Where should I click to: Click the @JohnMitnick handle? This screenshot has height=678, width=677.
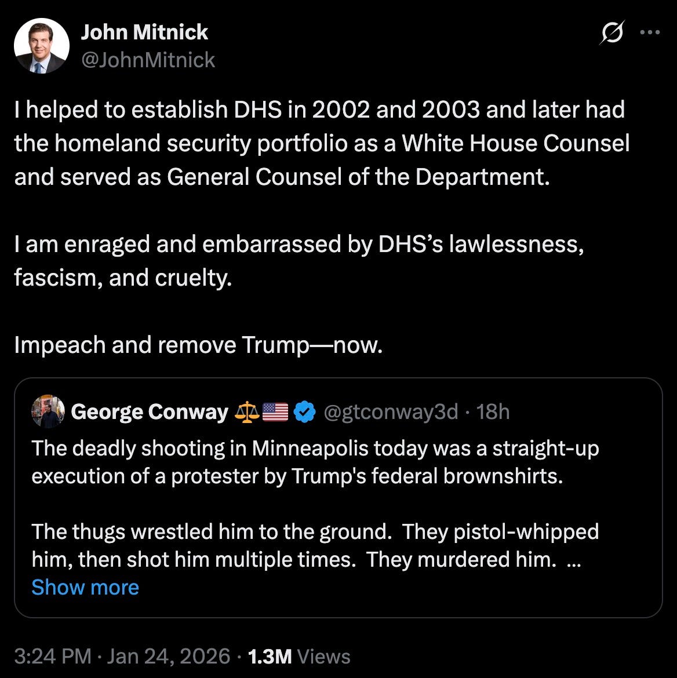point(148,60)
